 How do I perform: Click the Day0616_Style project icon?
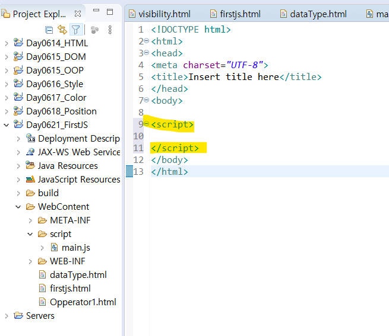click(18, 84)
